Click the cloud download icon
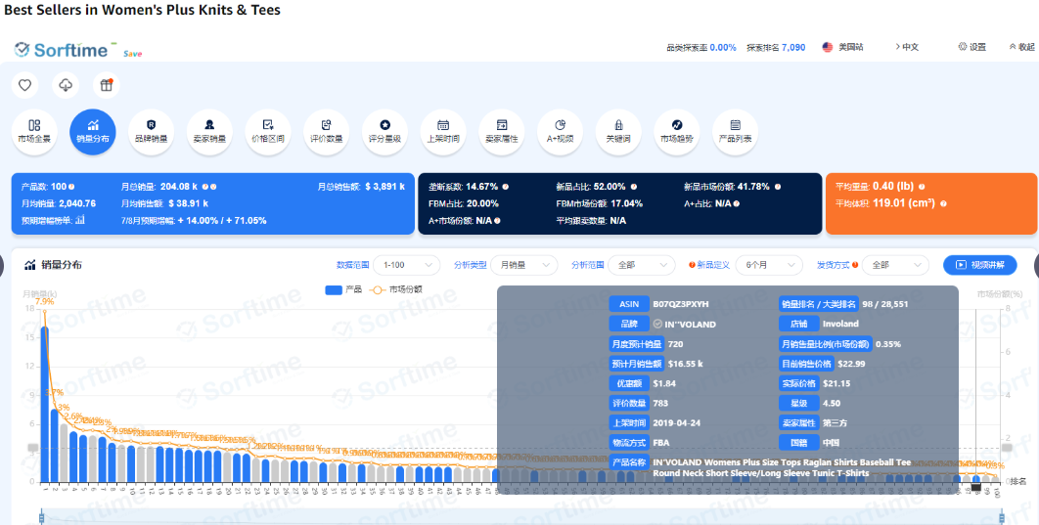The width and height of the screenshot is (1039, 525). 66,85
